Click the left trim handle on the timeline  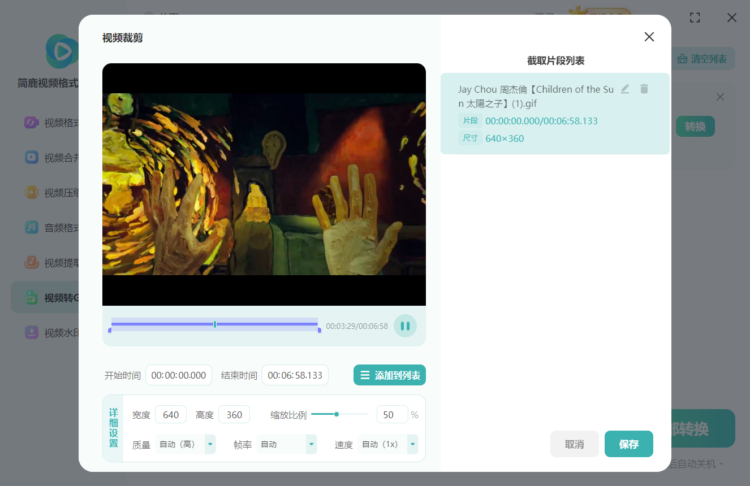110,330
